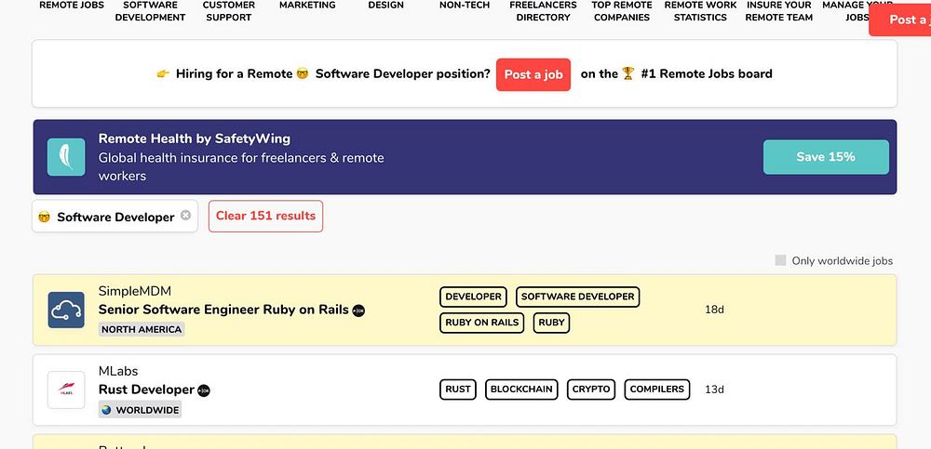This screenshot has height=449, width=931.
Task: Click the Software Developer filter chip
Action: (115, 217)
